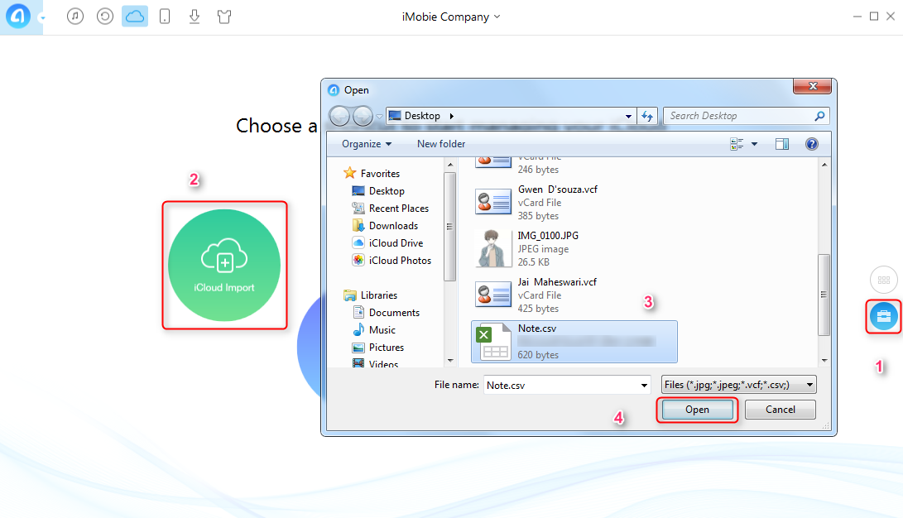The height and width of the screenshot is (518, 903).
Task: Click the AnyTrans logo icon
Action: [x=18, y=16]
